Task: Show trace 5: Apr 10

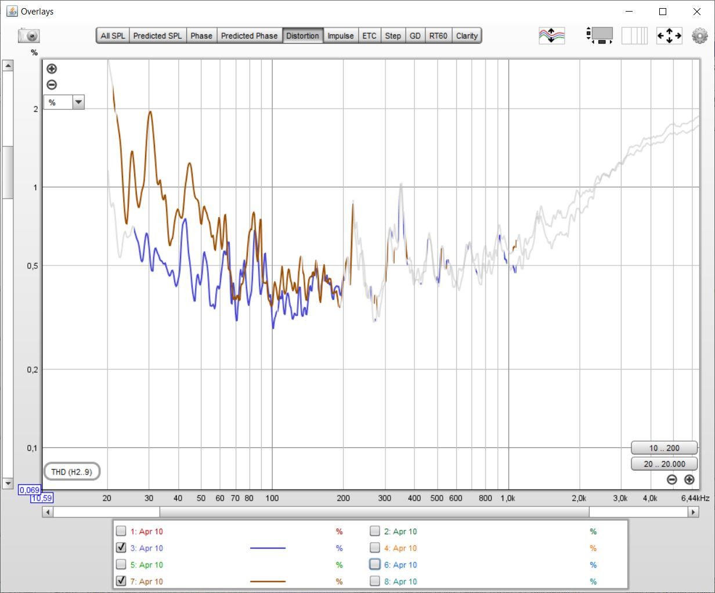Action: point(121,565)
